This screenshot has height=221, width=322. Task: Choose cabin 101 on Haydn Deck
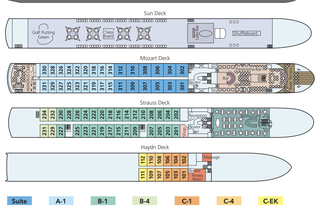pyautogui.click(x=184, y=175)
